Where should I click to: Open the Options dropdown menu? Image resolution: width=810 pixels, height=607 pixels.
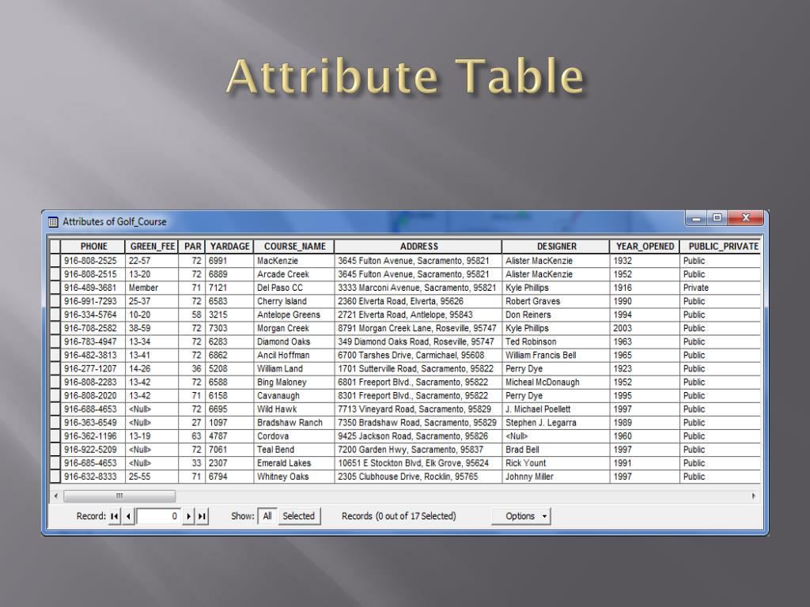click(x=521, y=516)
